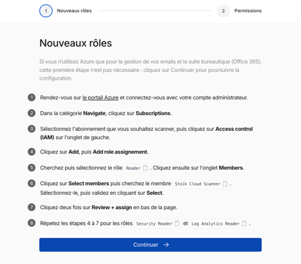Click the Security Reader code chip
The height and width of the screenshot is (264, 301).
158,224
